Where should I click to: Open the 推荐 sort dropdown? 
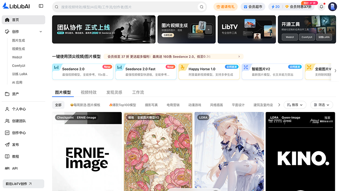tap(295, 105)
